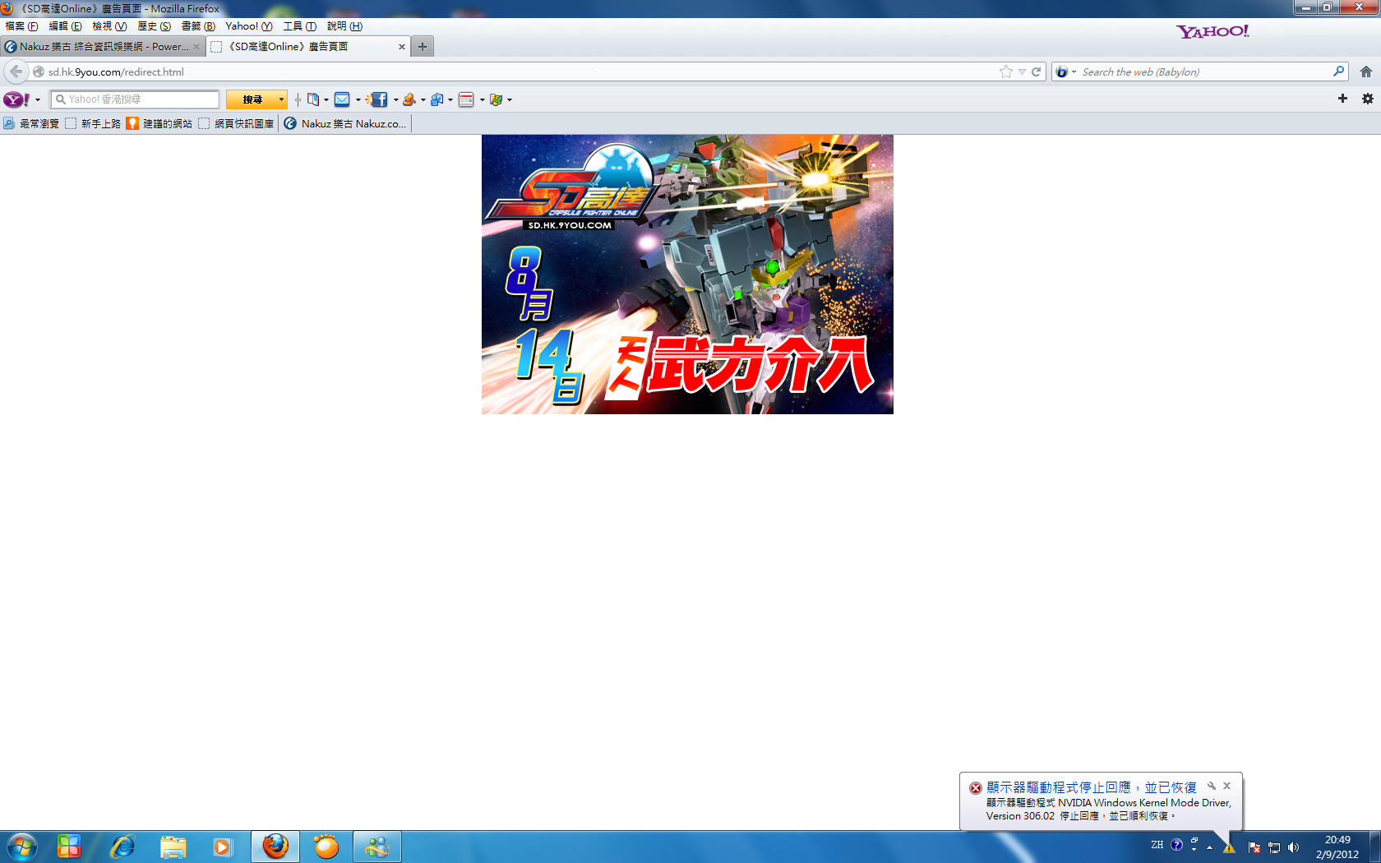
Task: Open the 新手上路 bookmark
Action: pyautogui.click(x=93, y=123)
